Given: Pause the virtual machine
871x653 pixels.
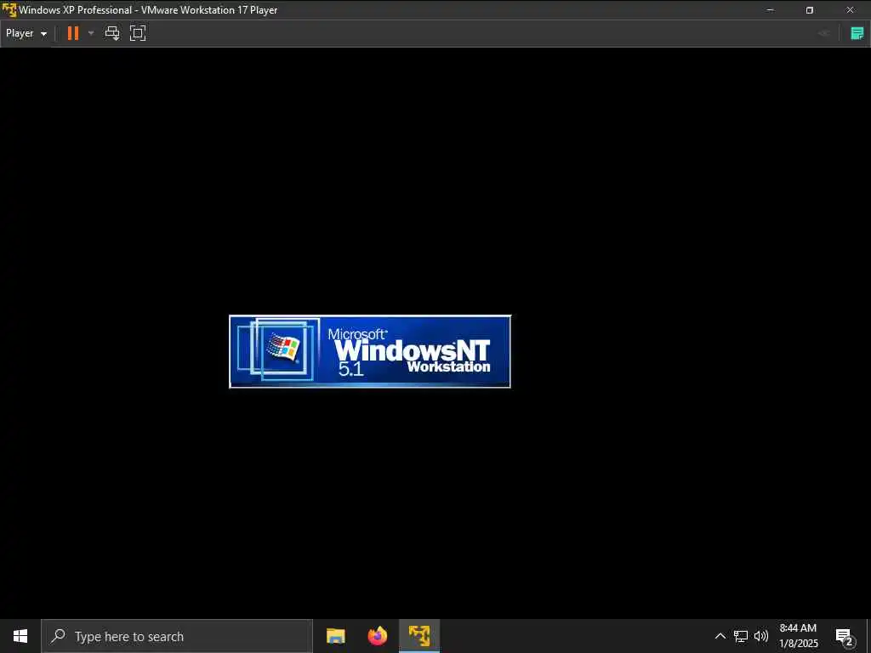Looking at the screenshot, I should (x=73, y=33).
